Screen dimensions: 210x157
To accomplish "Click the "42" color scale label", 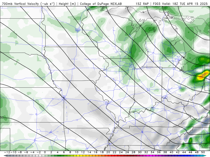I will (178, 152).
